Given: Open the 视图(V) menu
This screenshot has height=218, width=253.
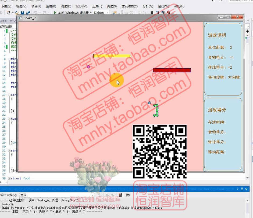Looking at the screenshot, I should pos(21,6).
